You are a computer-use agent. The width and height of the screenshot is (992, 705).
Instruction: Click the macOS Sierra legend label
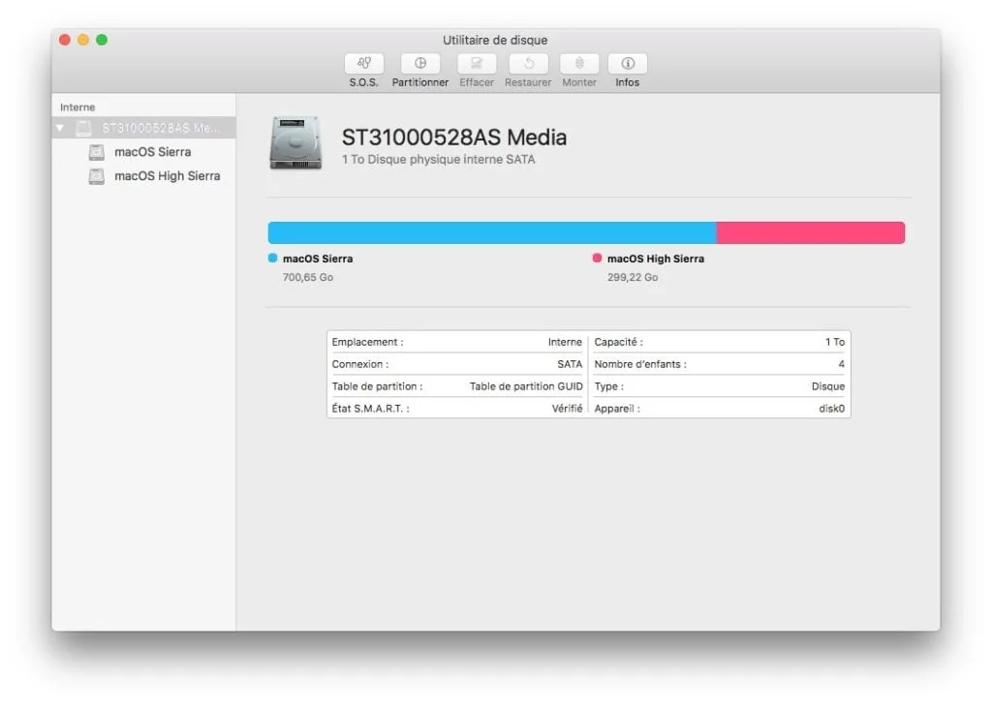pos(318,259)
